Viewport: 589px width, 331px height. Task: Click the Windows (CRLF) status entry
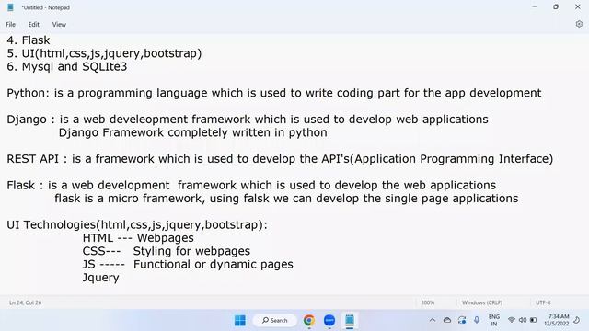pos(482,302)
